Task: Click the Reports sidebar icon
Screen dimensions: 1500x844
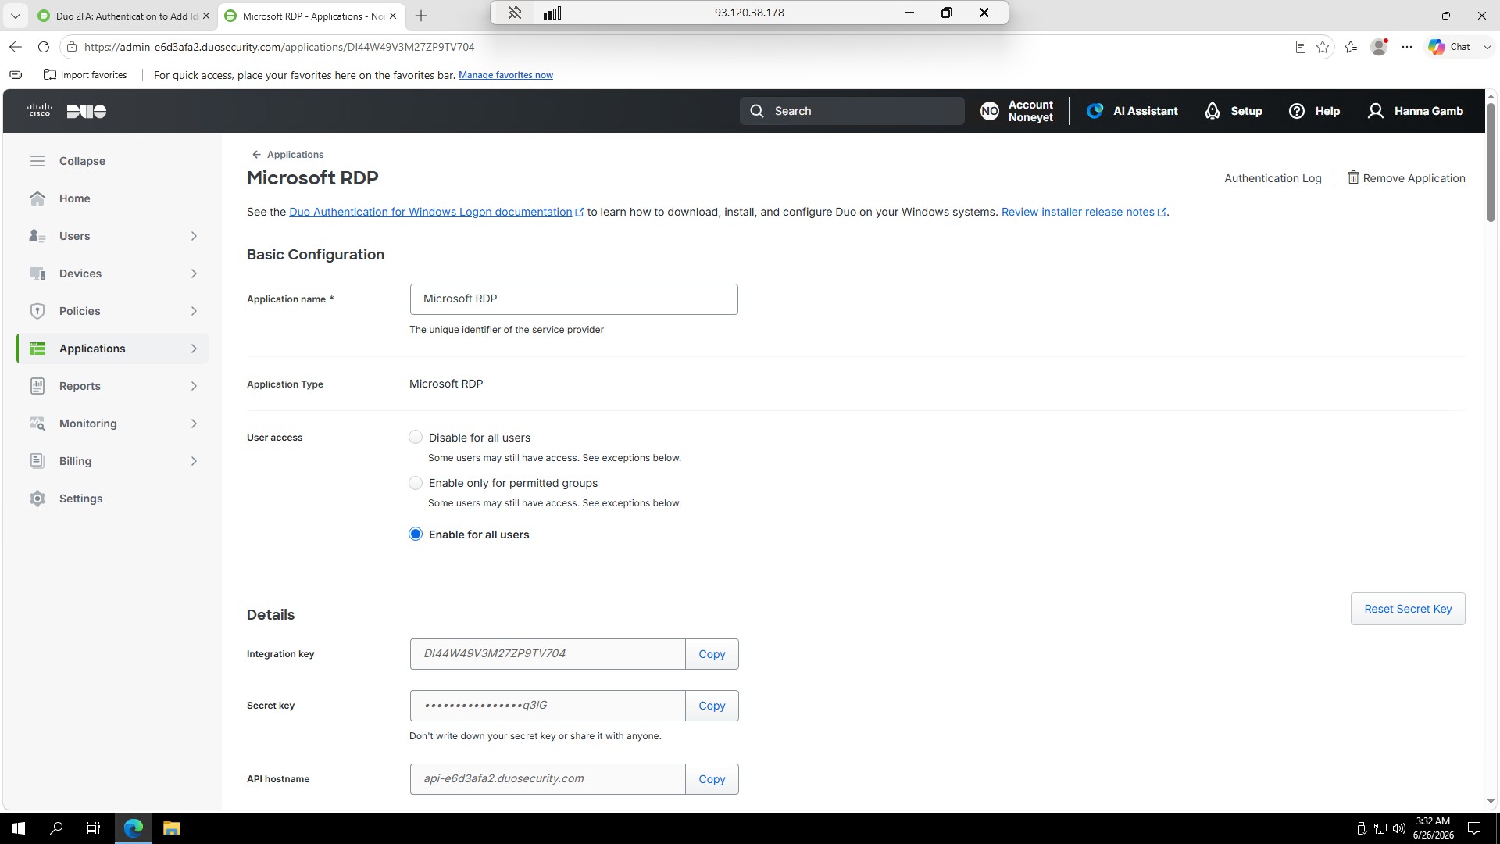Action: pos(37,386)
